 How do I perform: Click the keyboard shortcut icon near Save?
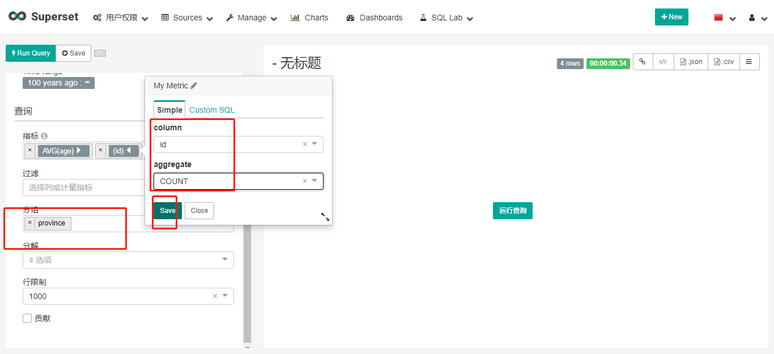100,53
